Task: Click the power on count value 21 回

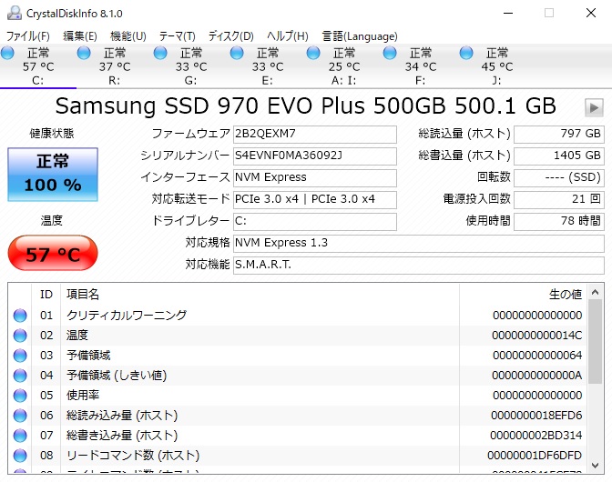Action: 559,199
